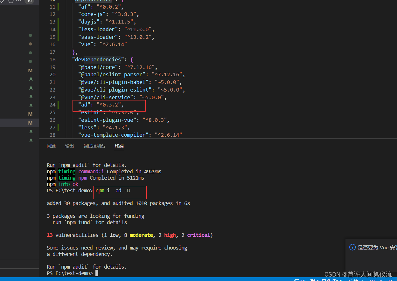Click the commit checkmark icon in source control
397x281 pixels.
click(x=3, y=1)
